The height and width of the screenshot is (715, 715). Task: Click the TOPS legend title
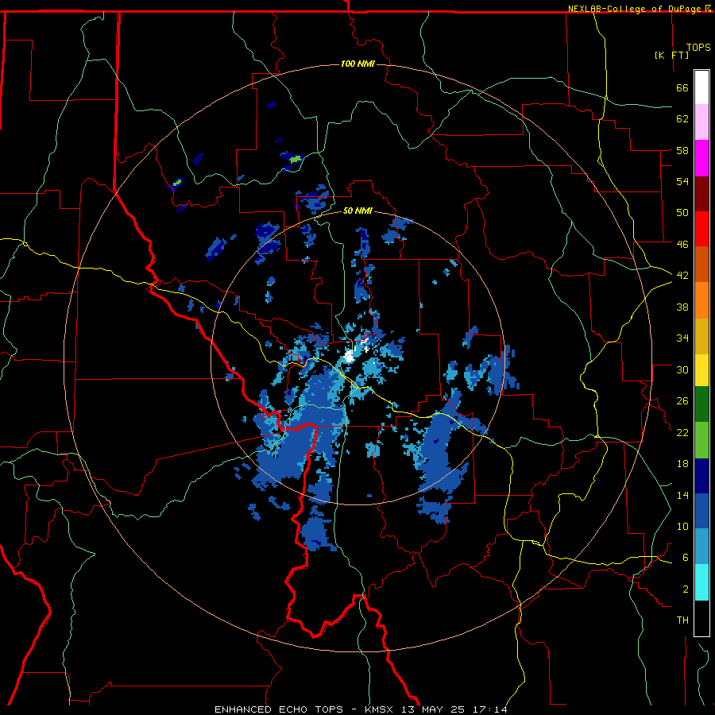698,48
